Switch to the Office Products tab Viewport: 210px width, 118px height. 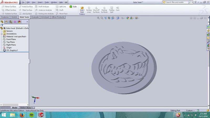[58, 17]
